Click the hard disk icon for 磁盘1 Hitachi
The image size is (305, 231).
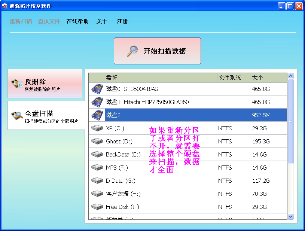pos(97,102)
